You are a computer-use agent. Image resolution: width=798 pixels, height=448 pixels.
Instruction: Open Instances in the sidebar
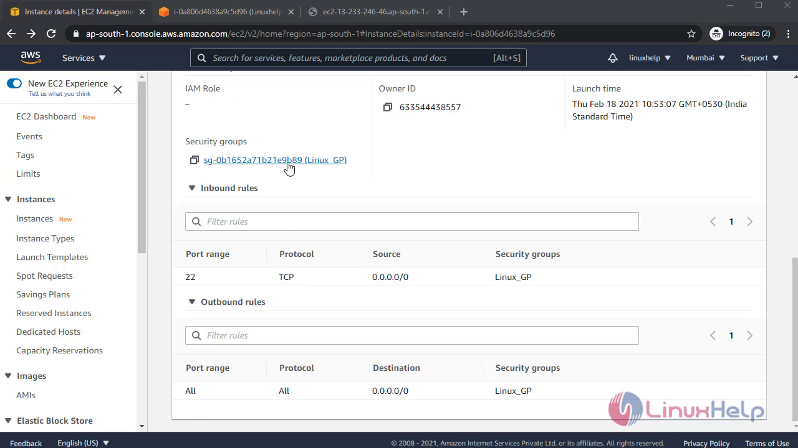[34, 218]
